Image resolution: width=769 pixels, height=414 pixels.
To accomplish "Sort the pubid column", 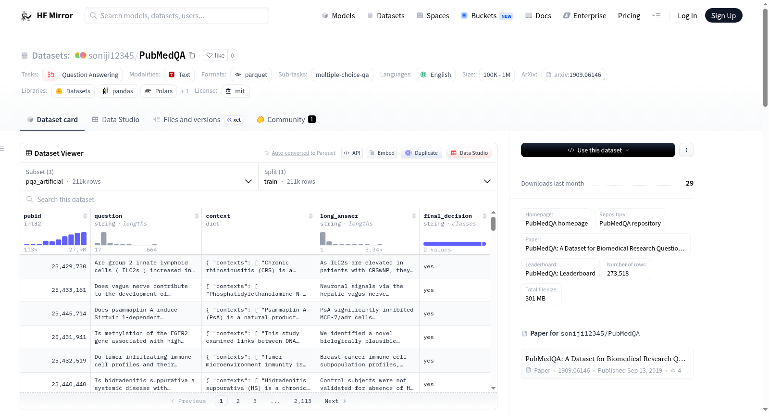I will pyautogui.click(x=85, y=216).
